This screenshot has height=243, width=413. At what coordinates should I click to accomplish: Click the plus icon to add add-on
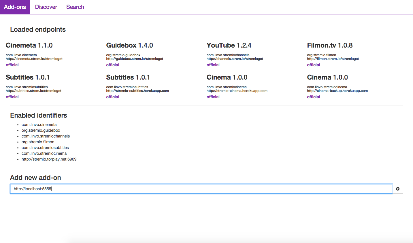398,189
